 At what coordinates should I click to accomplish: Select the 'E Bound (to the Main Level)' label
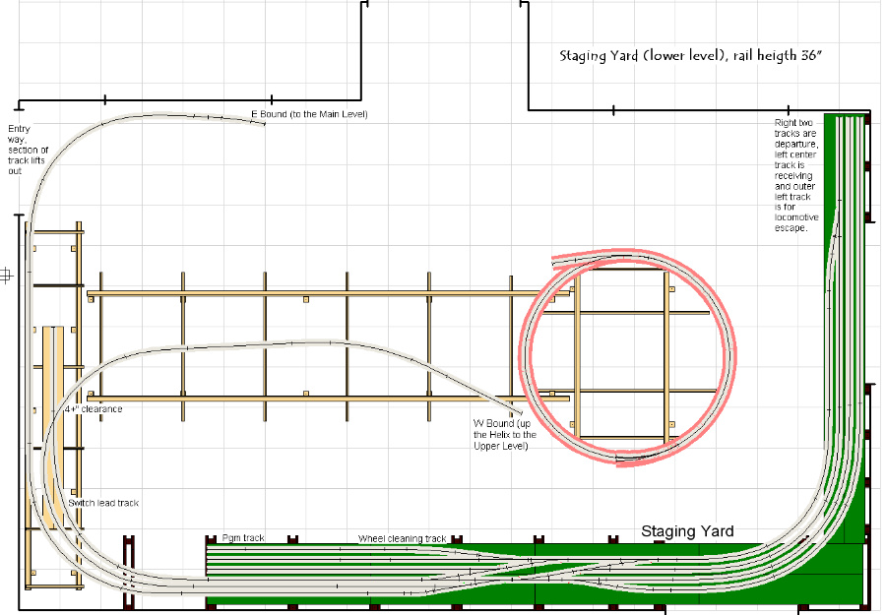(x=309, y=114)
